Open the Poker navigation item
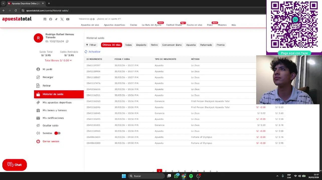This screenshot has height=180, width=322. pyautogui.click(x=210, y=25)
